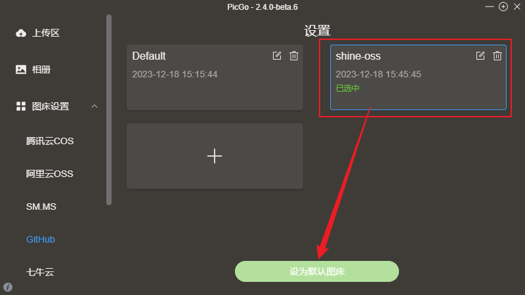Open 腾讯云COS settings
The width and height of the screenshot is (525, 295).
point(50,141)
